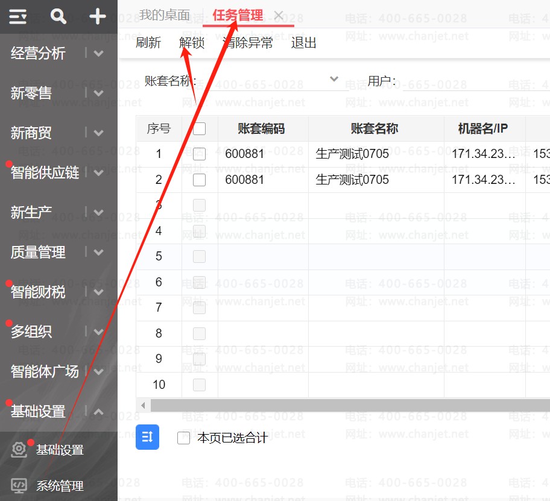Click the 清除异常 button
Viewport: 550px width, 501px height.
tap(248, 43)
